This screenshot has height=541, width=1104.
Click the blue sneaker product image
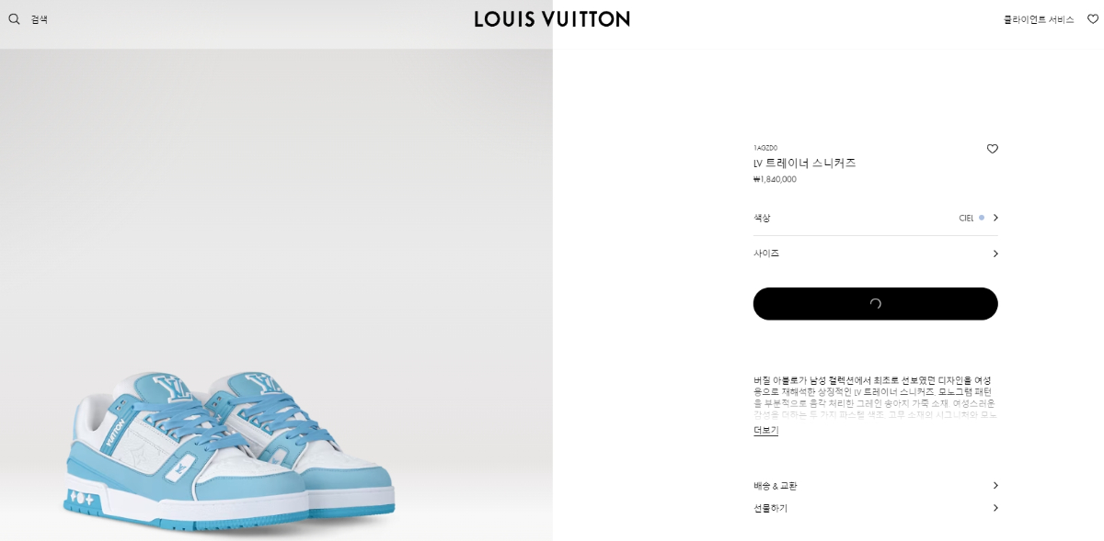pyautogui.click(x=230, y=450)
